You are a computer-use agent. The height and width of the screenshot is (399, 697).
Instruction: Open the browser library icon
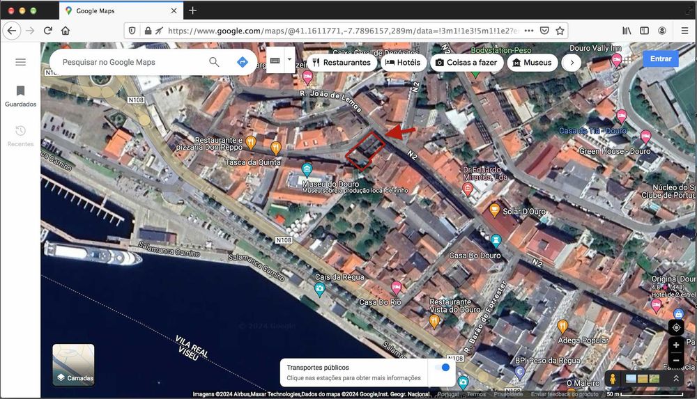click(627, 31)
